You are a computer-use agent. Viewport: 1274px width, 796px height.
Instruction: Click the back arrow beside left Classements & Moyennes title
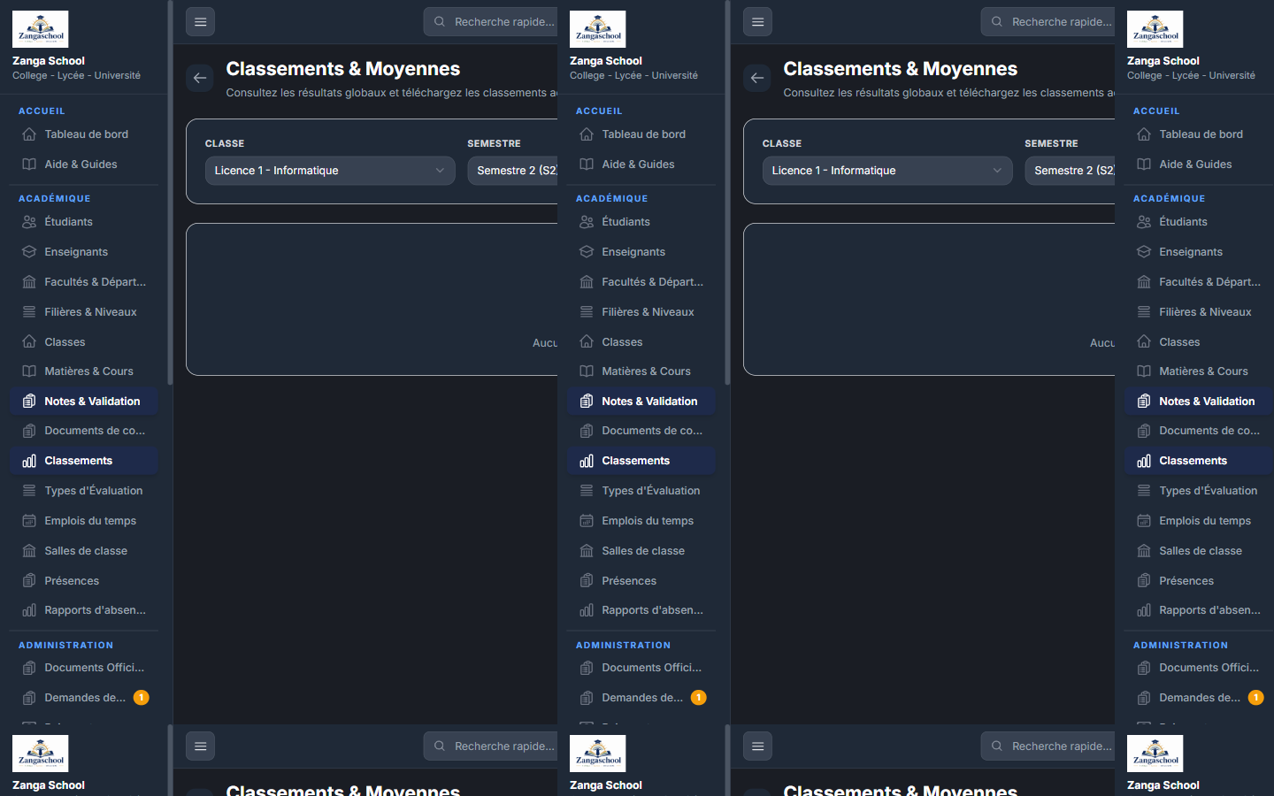[200, 78]
